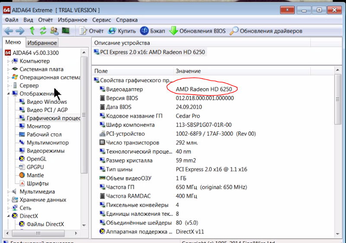This screenshot has height=243, width=346.
Task: Select Mantle tree item
Action: point(31,175)
